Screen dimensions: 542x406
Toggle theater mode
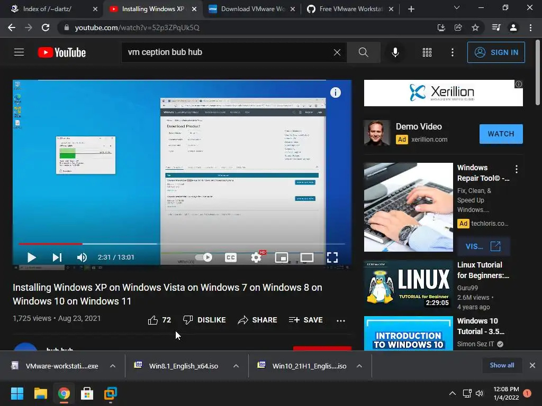pyautogui.click(x=307, y=257)
